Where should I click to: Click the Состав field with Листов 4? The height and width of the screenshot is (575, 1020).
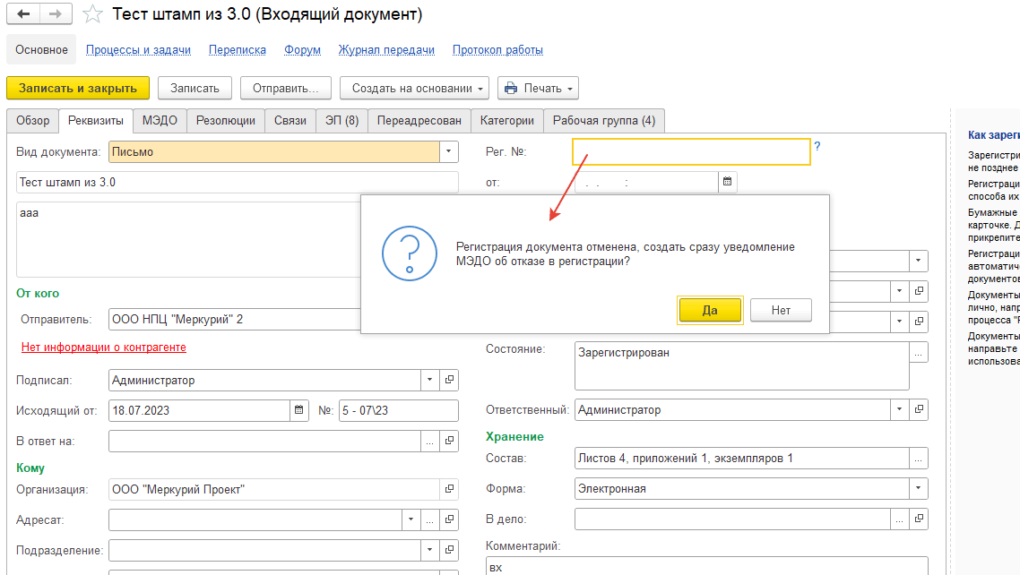(741, 458)
